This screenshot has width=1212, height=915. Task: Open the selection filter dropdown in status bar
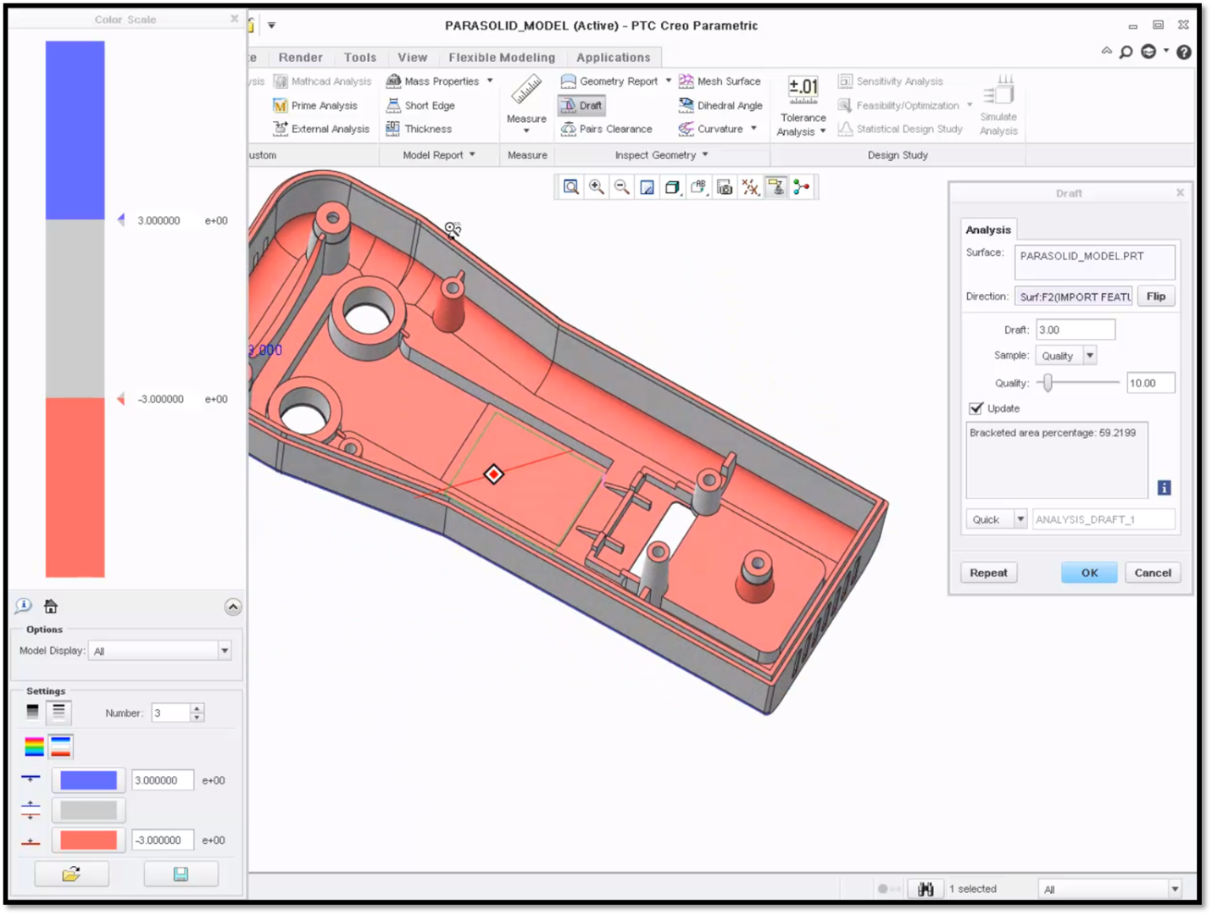[1175, 889]
